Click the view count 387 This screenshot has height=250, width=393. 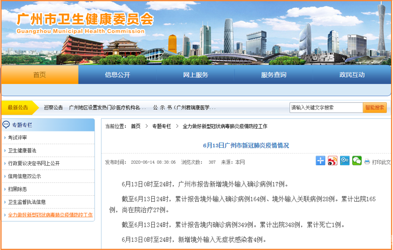click(212, 162)
